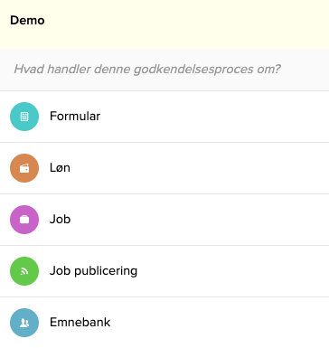
Task: Click the orange Løn wallet icon
Action: pyautogui.click(x=24, y=168)
